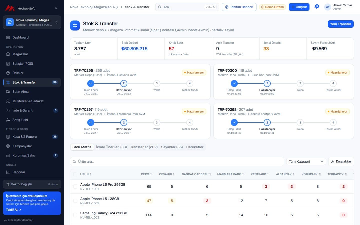Switch to the İkmal Önerileri (33) tab

click(x=111, y=147)
